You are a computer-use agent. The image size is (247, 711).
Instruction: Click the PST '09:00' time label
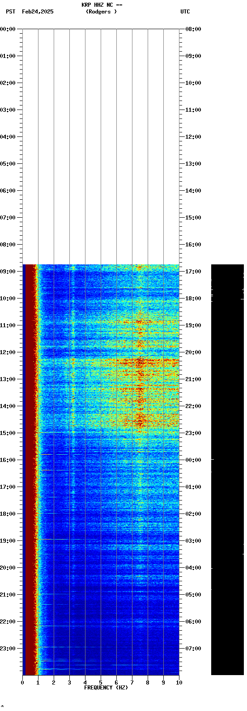(x=8, y=272)
